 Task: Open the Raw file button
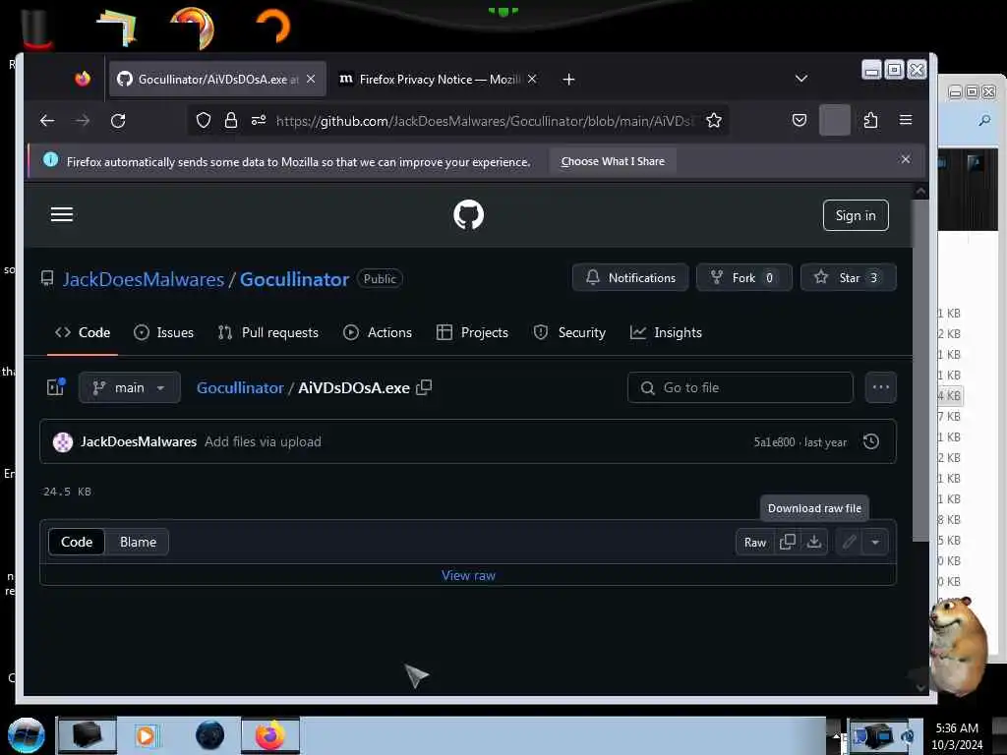point(754,543)
